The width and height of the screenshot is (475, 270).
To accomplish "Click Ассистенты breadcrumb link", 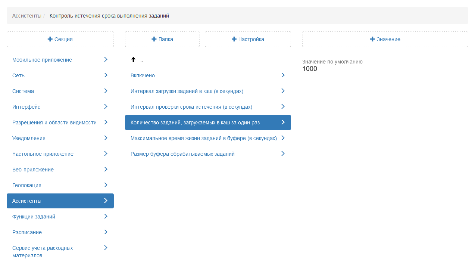I will [26, 16].
